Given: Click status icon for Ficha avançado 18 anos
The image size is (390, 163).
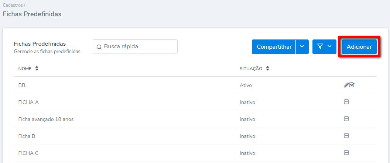Looking at the screenshot, I should [346, 119].
